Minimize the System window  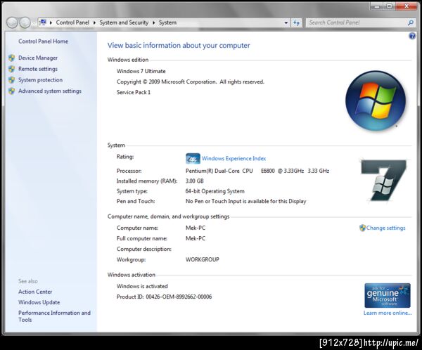(377, 6)
